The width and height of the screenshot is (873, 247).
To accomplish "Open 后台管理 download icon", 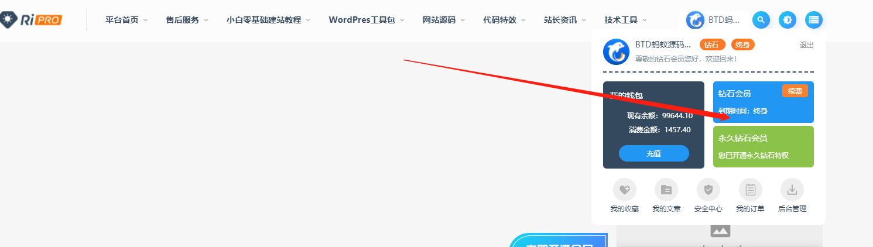I will (x=792, y=190).
